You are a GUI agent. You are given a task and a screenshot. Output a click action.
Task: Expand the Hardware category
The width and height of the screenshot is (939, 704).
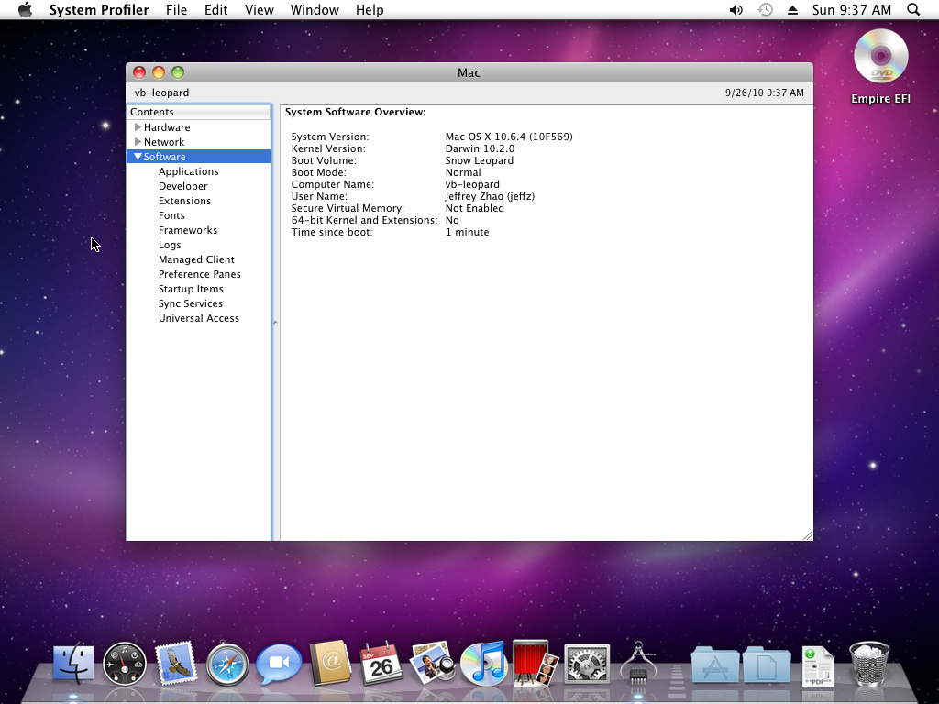pos(138,126)
